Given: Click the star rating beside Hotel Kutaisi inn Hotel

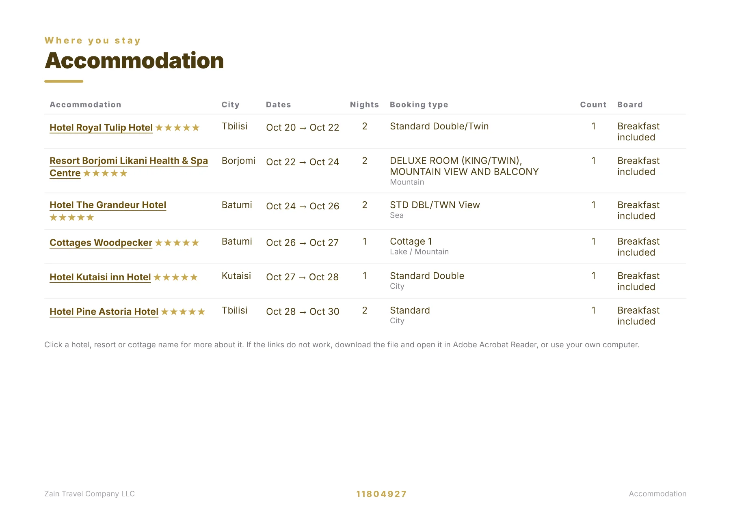Looking at the screenshot, I should 175,277.
